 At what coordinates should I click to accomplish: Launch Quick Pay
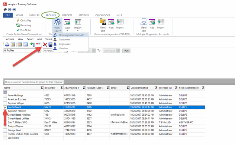(24, 20)
